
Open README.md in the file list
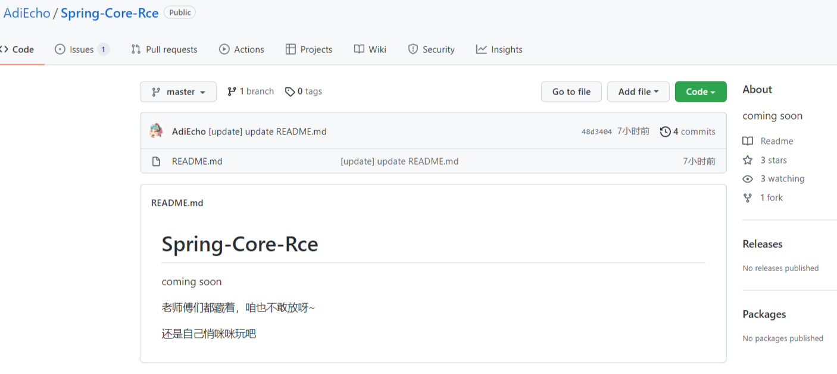[x=197, y=161]
